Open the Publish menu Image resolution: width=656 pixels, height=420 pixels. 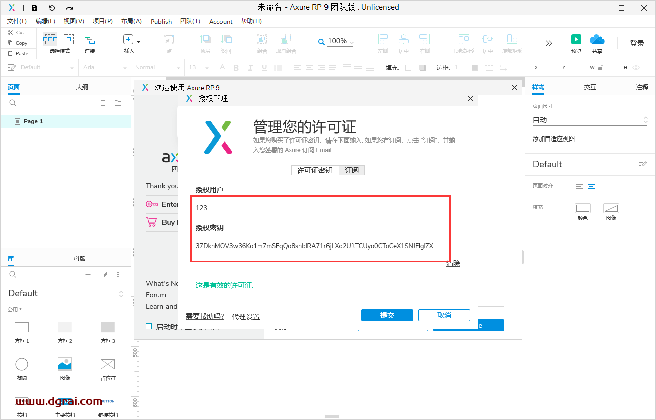click(161, 21)
